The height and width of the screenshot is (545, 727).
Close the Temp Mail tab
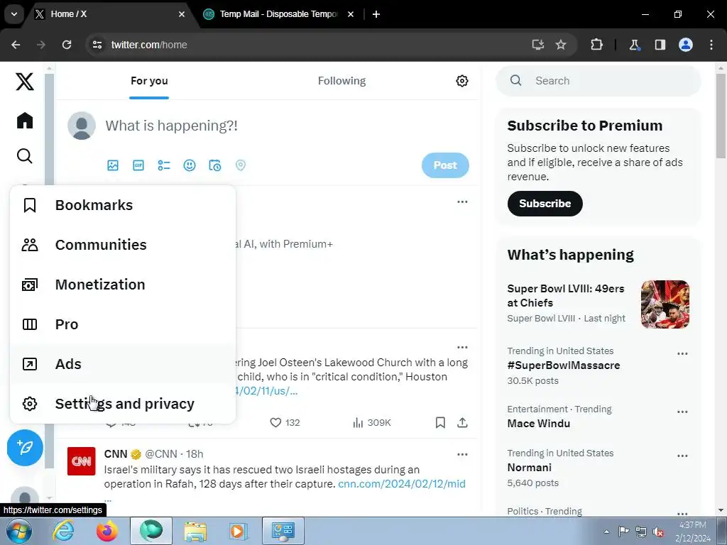click(351, 14)
